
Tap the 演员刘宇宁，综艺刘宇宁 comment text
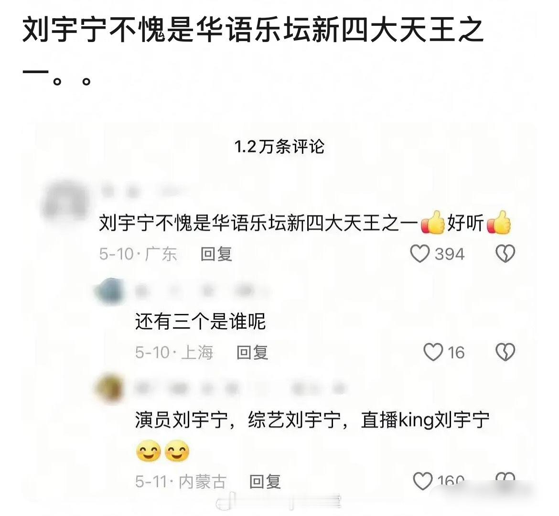click(312, 435)
